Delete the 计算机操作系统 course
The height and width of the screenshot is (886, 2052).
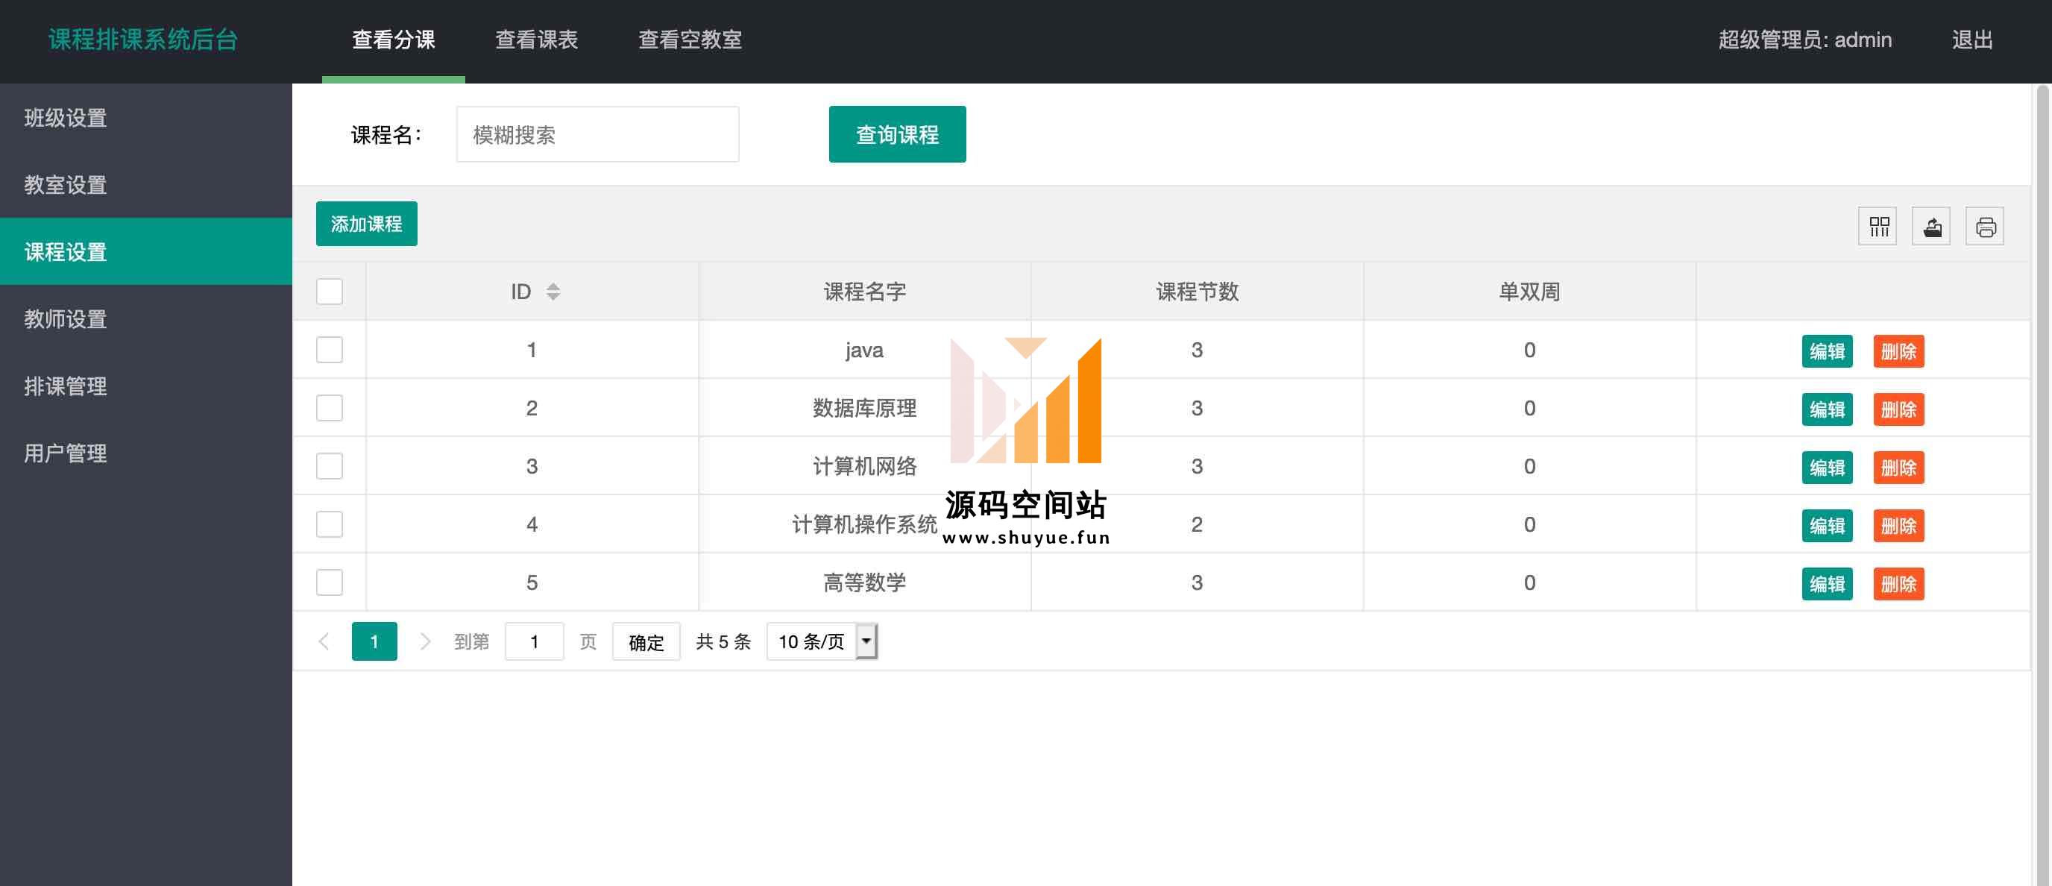[1898, 526]
